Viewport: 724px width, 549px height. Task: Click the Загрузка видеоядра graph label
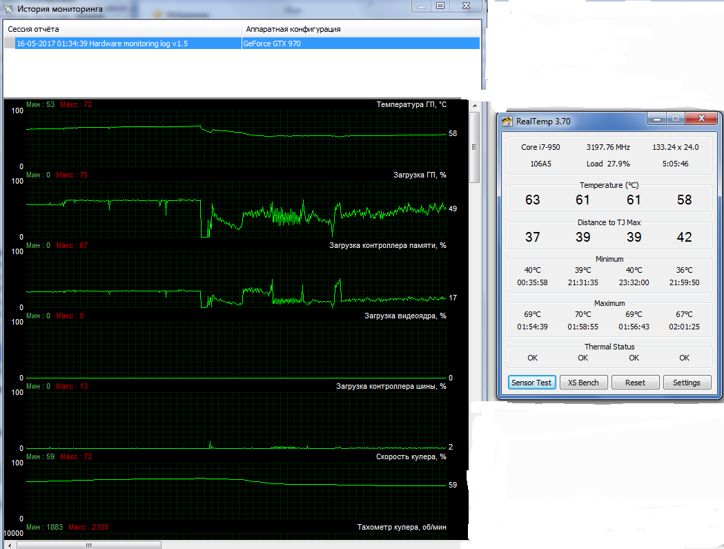(405, 316)
